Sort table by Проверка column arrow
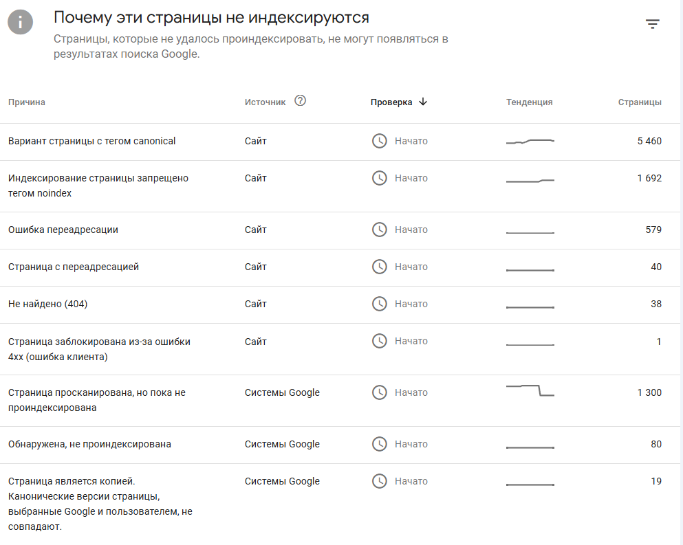Image resolution: width=683 pixels, height=545 pixels. [x=423, y=102]
